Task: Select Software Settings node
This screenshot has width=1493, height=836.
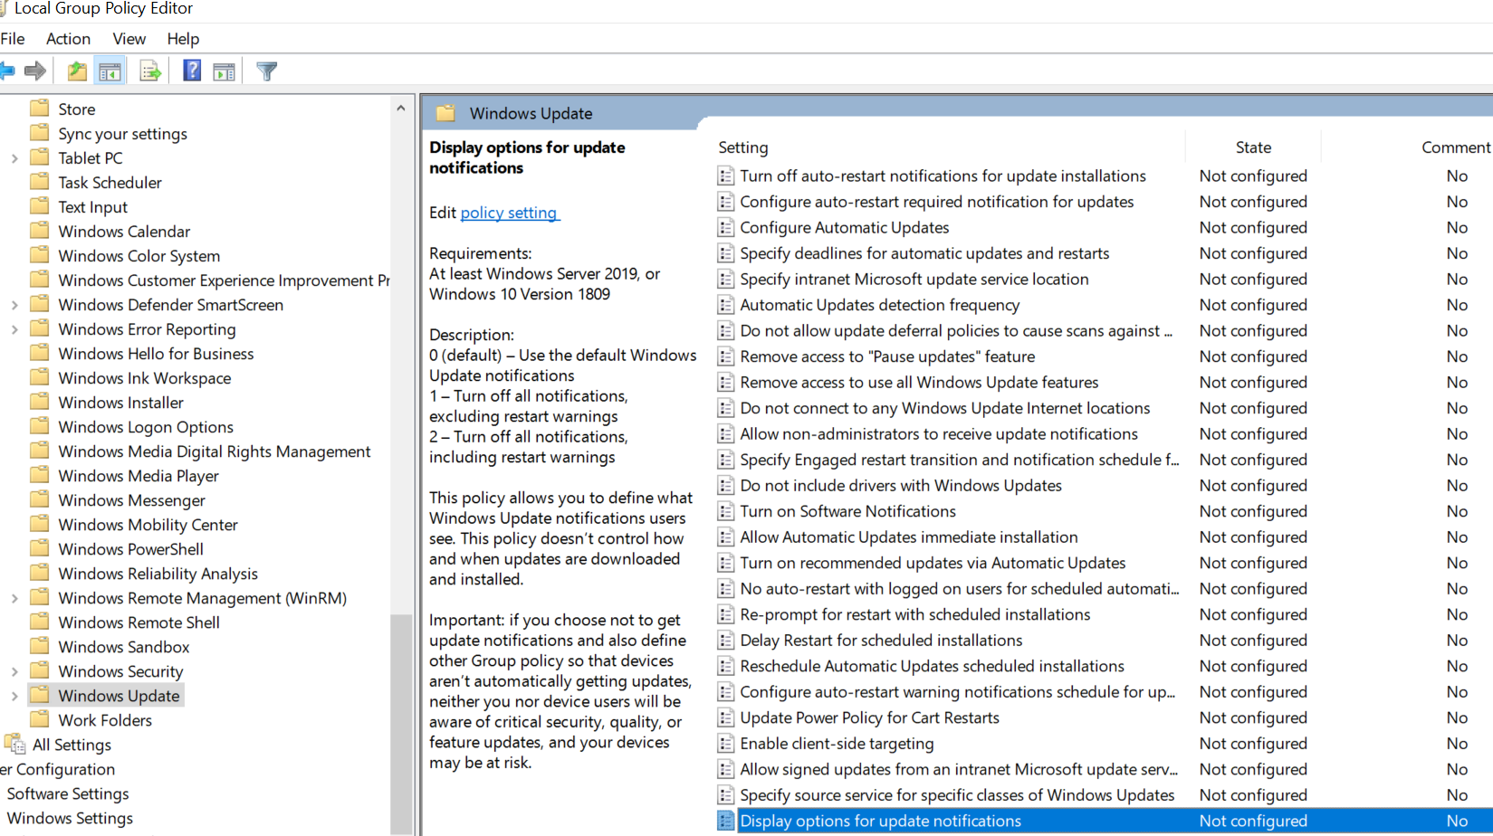Action: point(68,793)
